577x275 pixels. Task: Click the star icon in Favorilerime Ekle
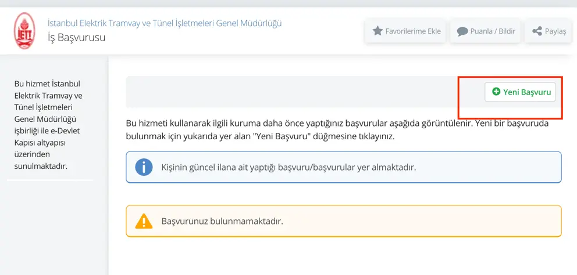(377, 31)
